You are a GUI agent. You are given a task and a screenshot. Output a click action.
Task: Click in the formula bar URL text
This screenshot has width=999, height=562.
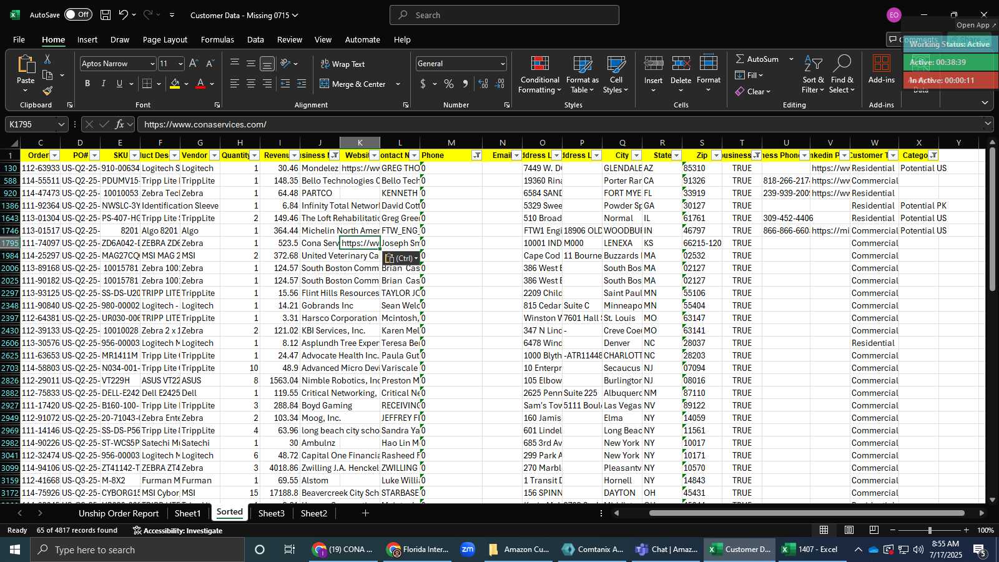click(x=205, y=124)
